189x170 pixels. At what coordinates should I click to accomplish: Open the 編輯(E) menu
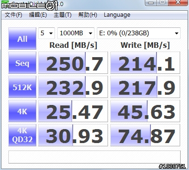point(38,15)
